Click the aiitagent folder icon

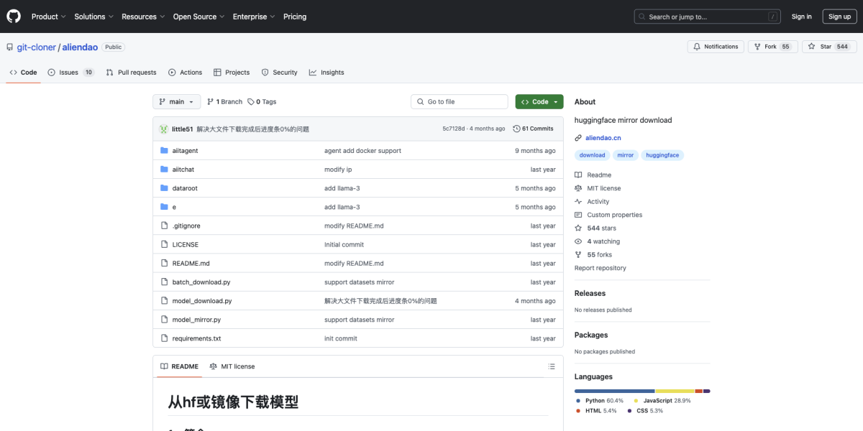point(165,150)
